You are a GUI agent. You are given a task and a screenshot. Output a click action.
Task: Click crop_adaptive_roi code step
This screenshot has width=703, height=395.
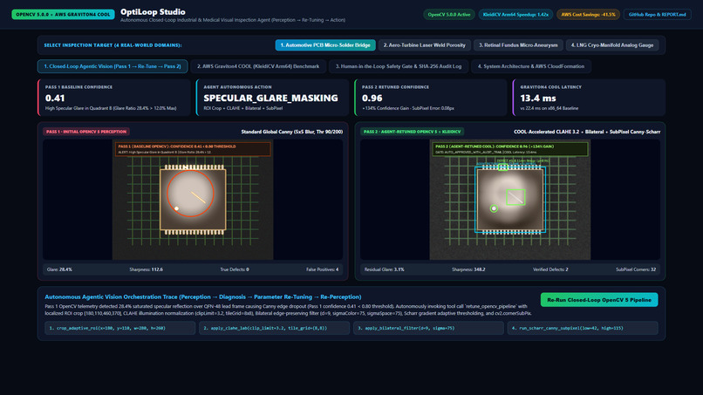(119, 328)
